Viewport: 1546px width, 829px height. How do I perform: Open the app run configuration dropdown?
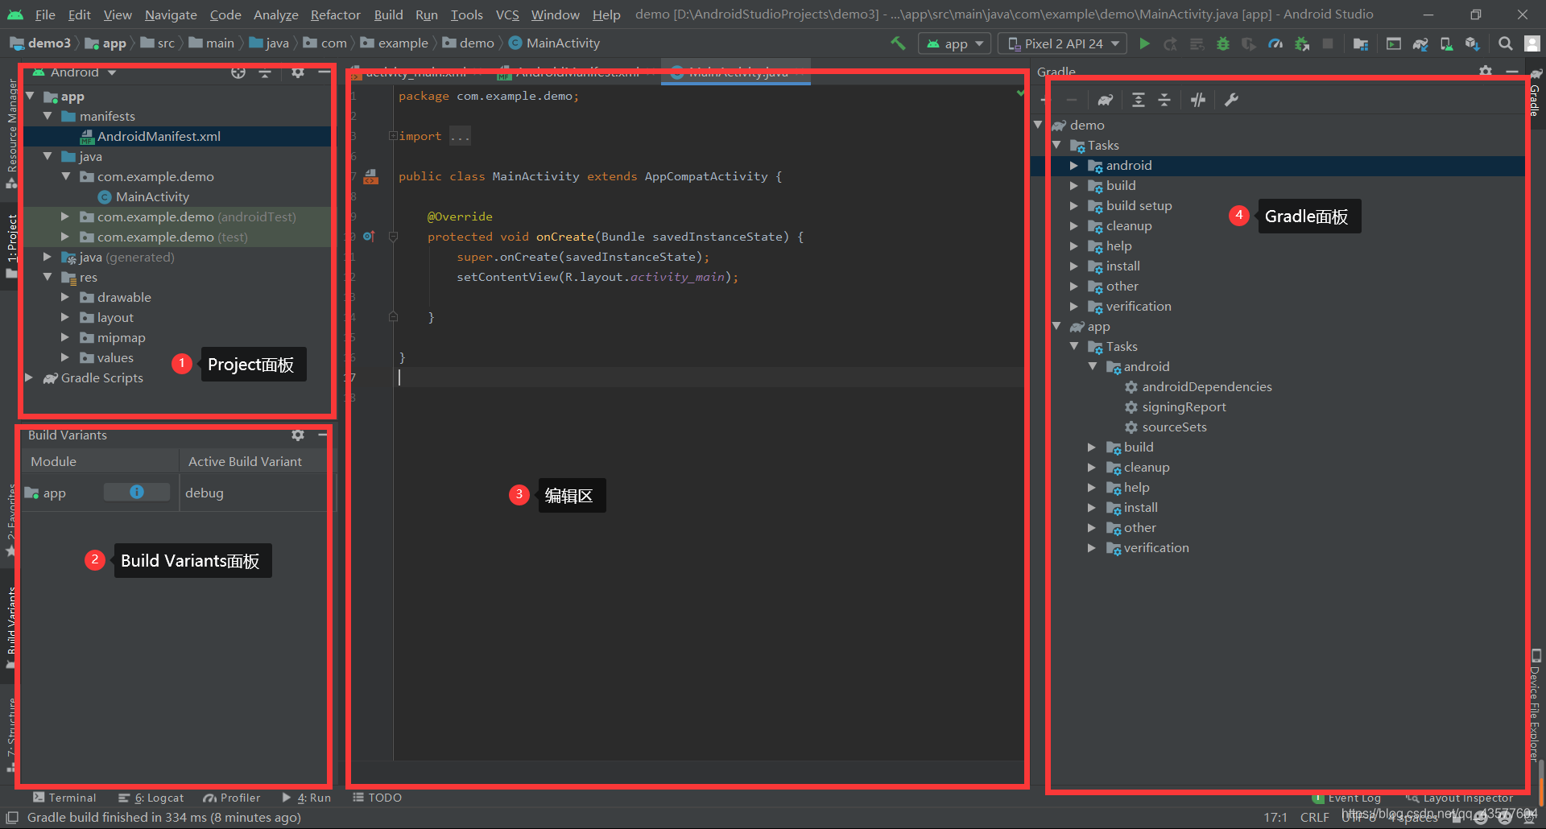point(955,43)
